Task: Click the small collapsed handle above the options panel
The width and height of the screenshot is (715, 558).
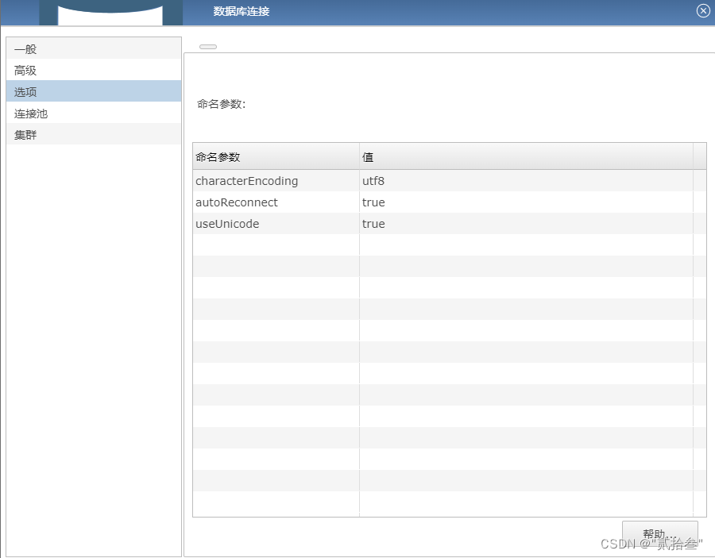Action: pos(208,47)
